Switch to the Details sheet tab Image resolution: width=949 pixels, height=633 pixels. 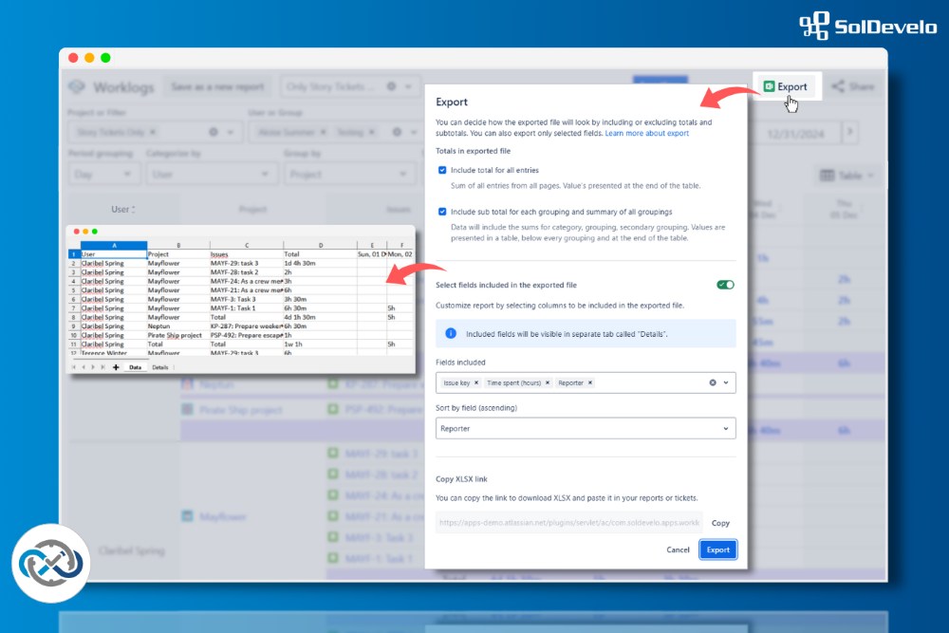click(x=160, y=367)
